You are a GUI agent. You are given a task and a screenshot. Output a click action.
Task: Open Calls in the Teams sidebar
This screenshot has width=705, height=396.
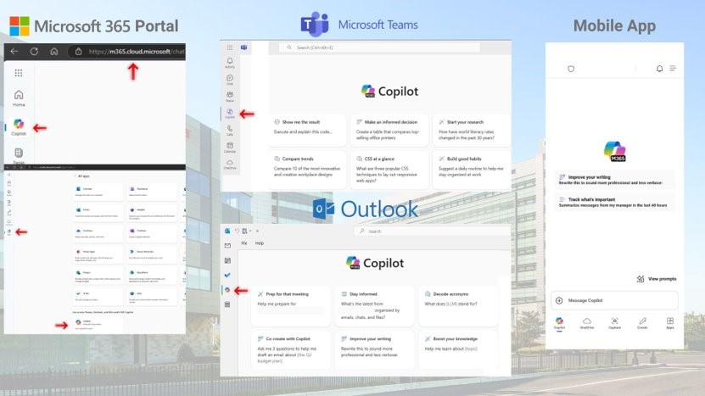[230, 131]
